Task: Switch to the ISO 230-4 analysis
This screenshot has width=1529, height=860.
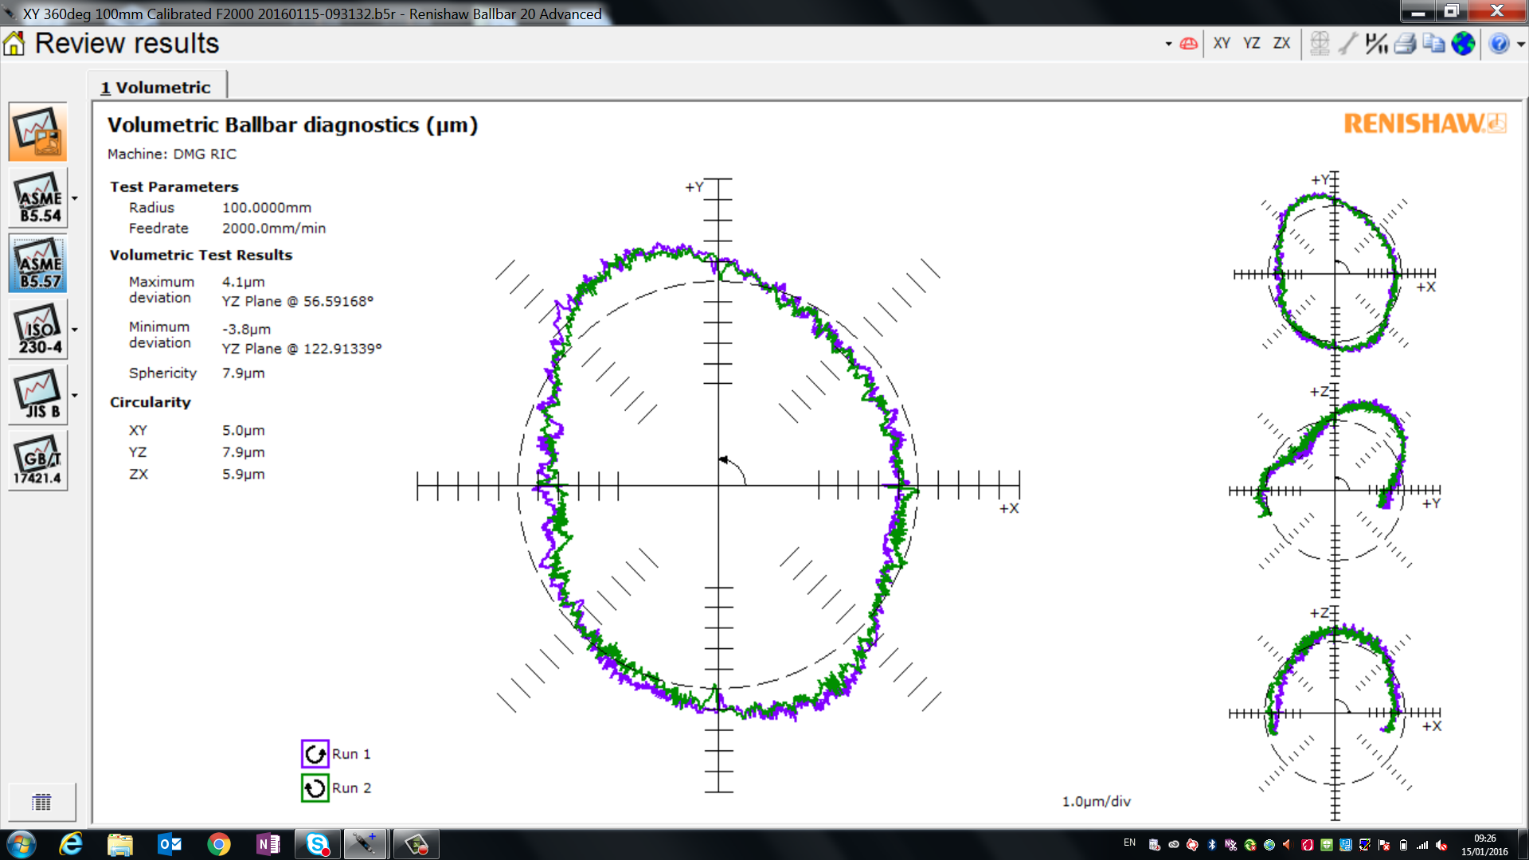Action: 37,328
